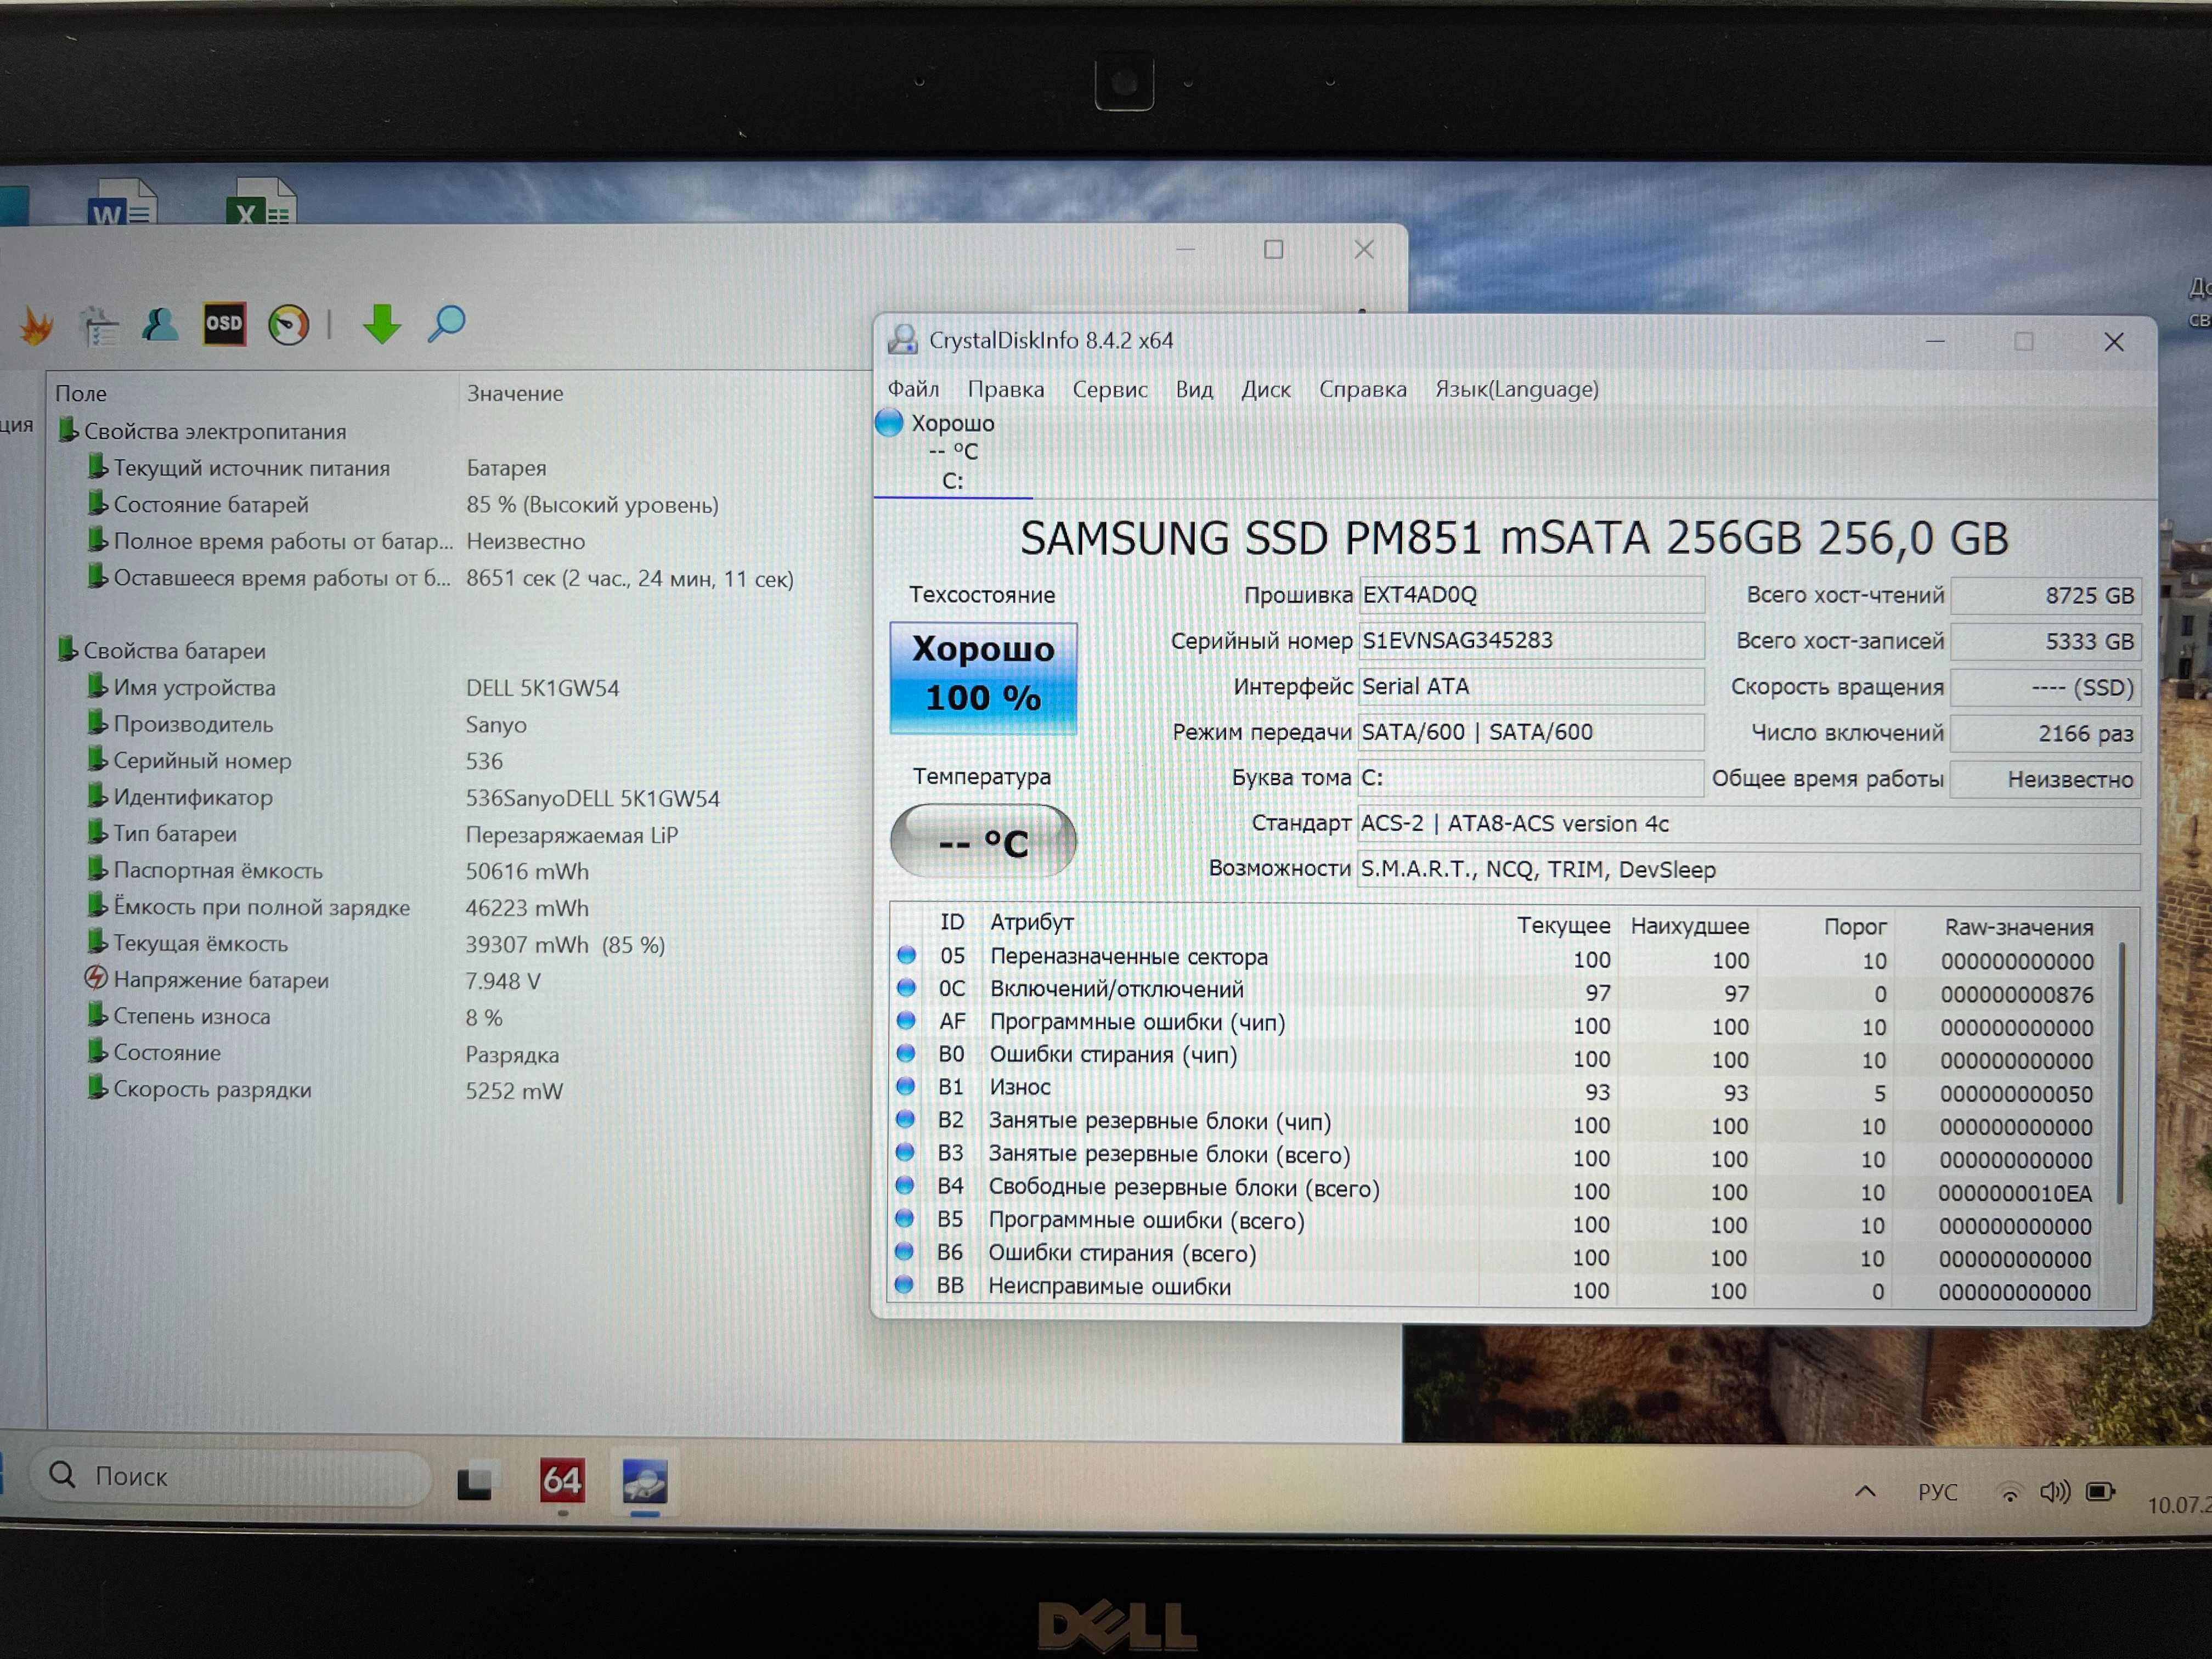Viewport: 2212px width, 1659px height.
Task: Select the Скорость разрядки row
Action: (324, 1089)
